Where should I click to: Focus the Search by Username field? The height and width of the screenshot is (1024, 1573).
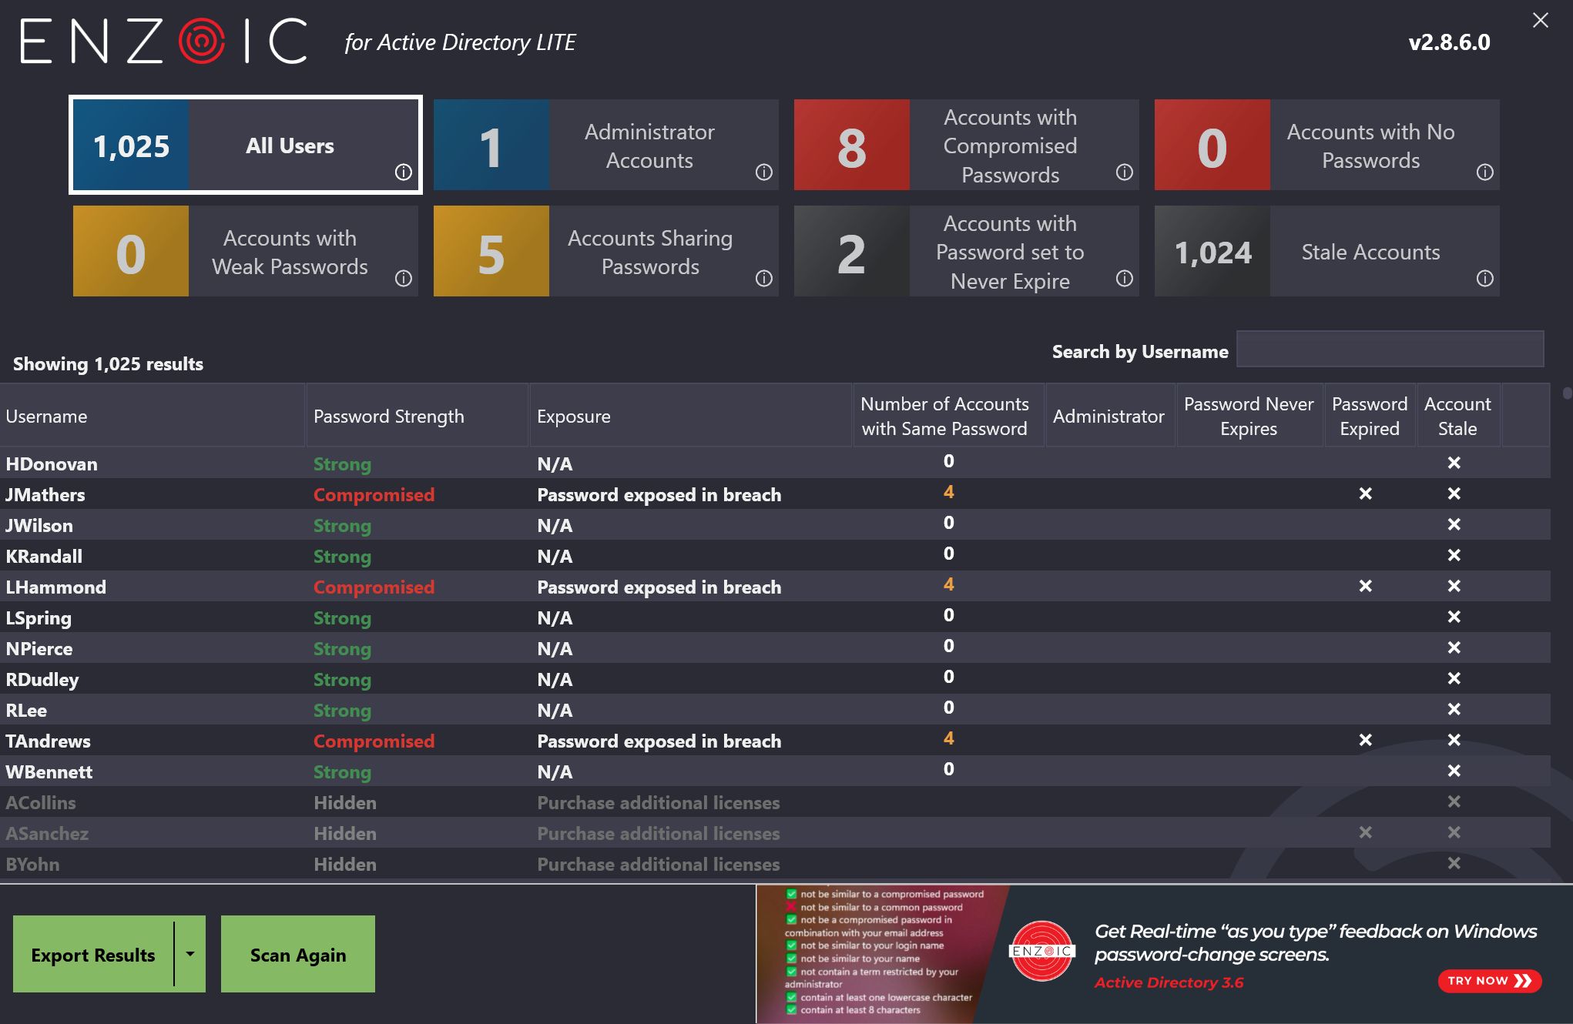[x=1390, y=350]
